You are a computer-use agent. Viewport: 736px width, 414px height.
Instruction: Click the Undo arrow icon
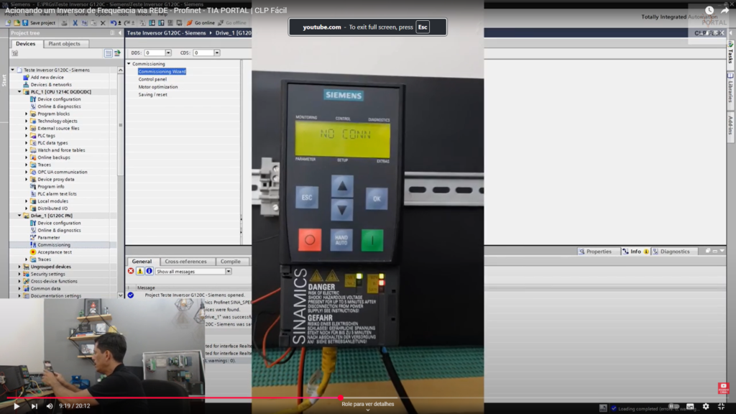pyautogui.click(x=113, y=22)
